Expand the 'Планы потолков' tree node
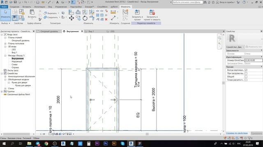Viewport: 263px width, 147px height. coord(5,44)
